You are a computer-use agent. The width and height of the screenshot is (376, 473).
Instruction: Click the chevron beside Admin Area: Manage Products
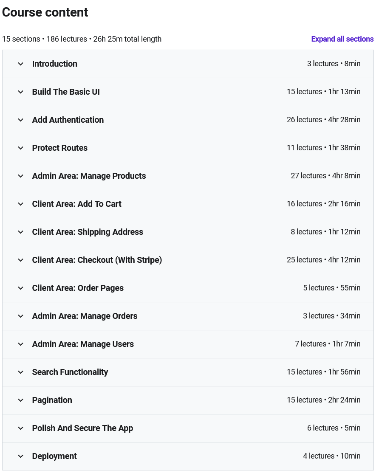pos(20,176)
